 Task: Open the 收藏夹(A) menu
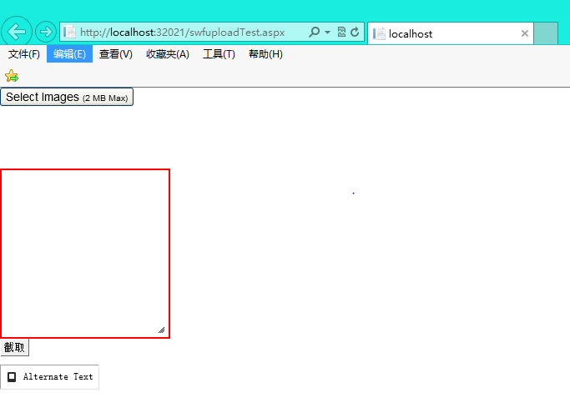(x=168, y=54)
